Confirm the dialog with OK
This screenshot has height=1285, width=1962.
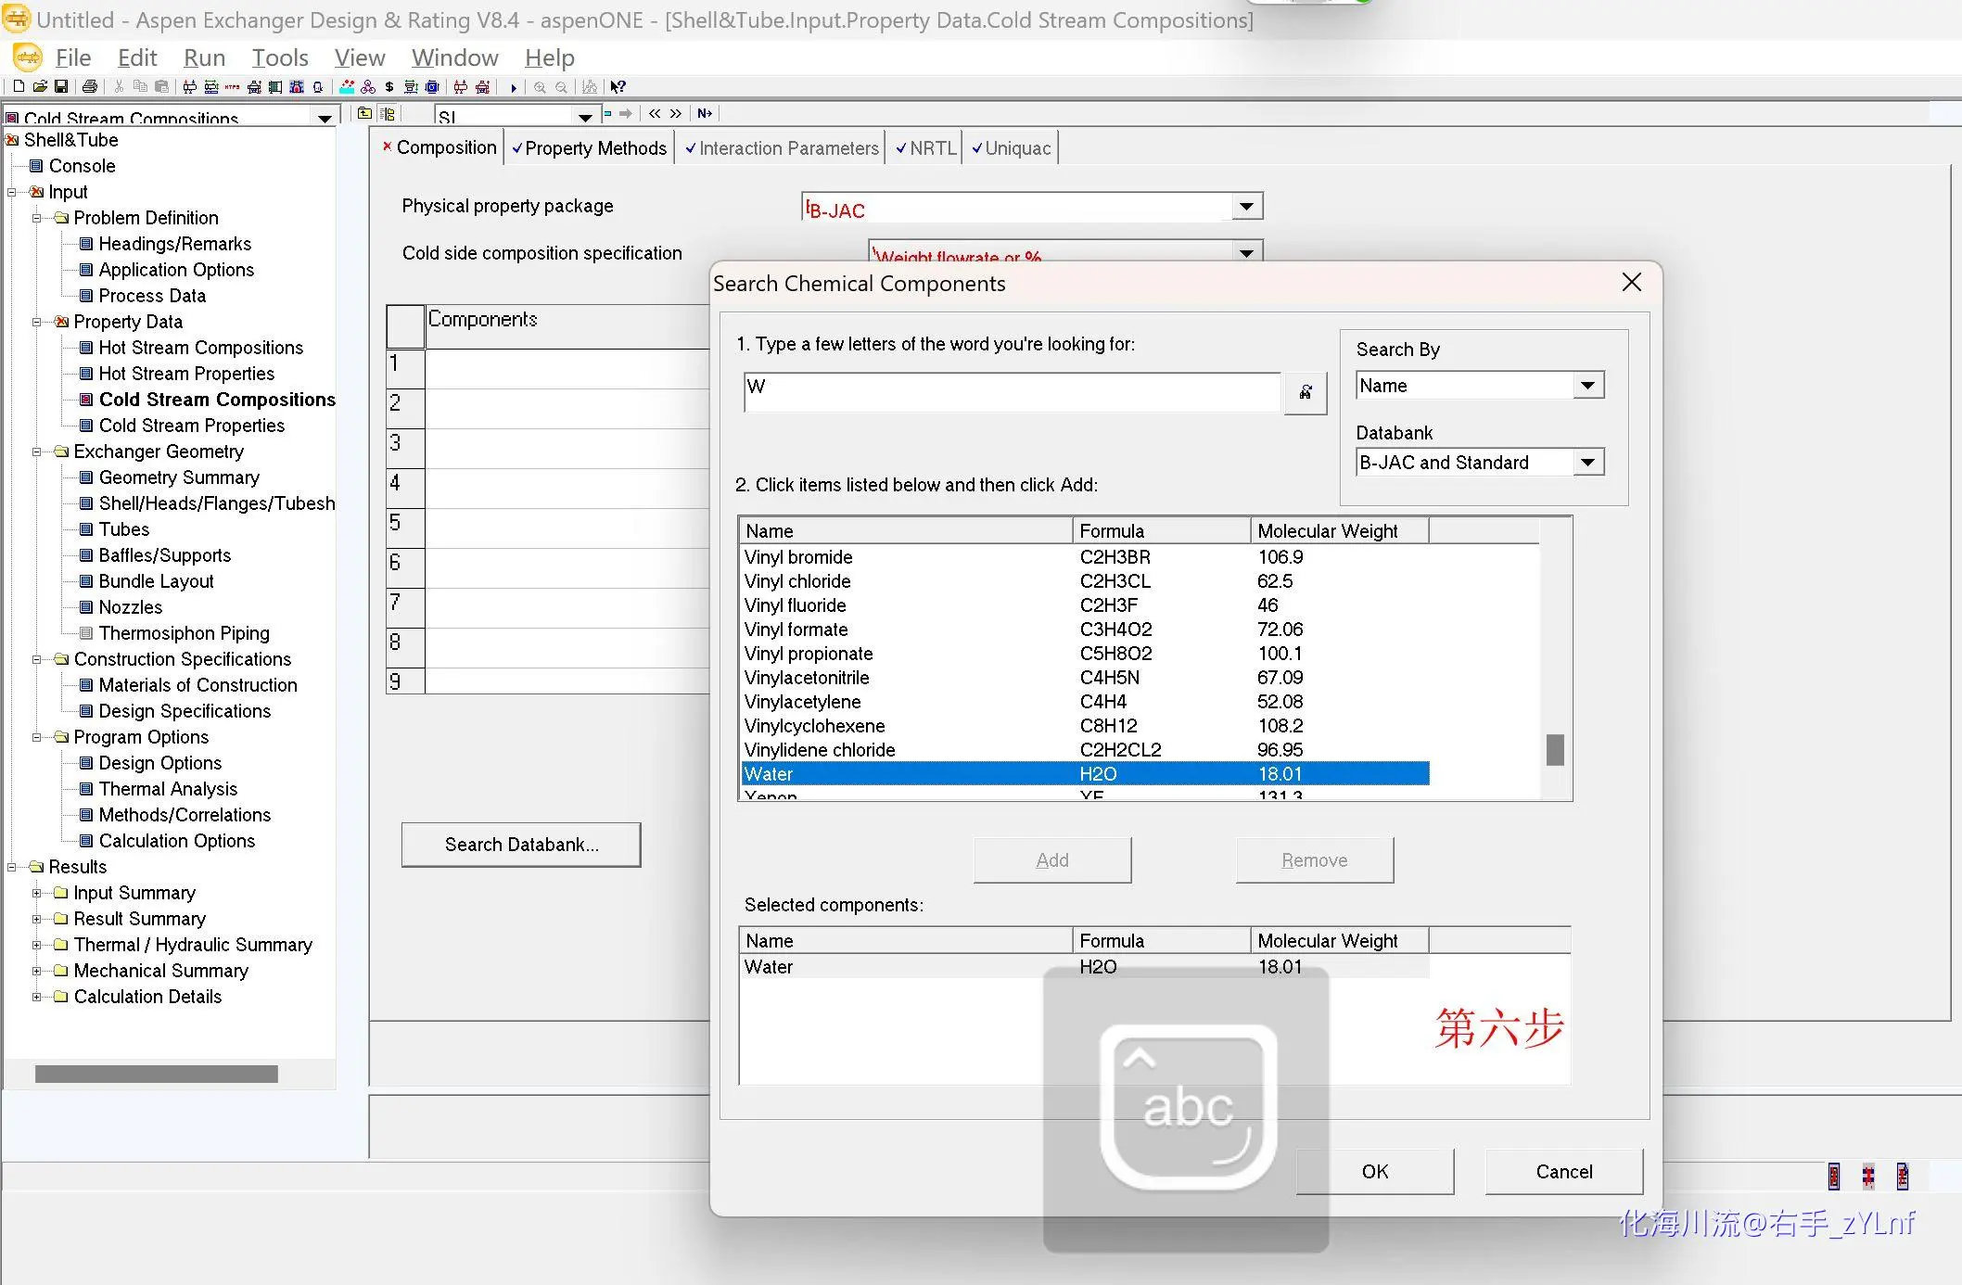coord(1375,1172)
